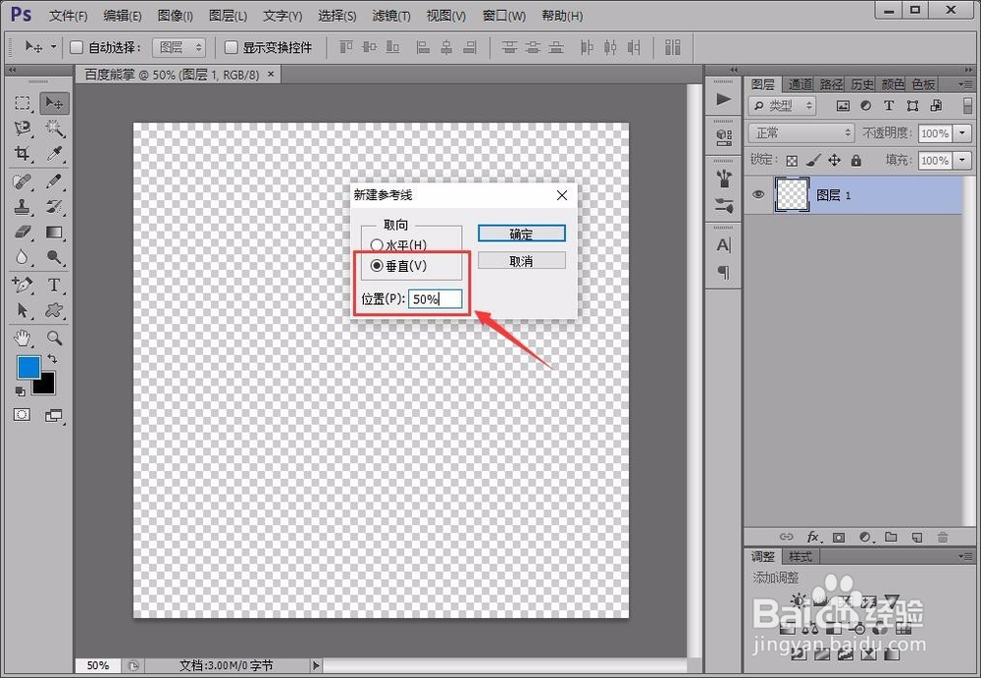
Task: Close the 百度熊掌 document tab
Action: [271, 74]
